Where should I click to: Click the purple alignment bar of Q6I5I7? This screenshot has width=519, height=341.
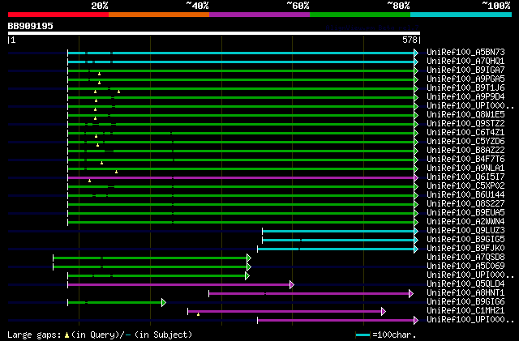pyautogui.click(x=241, y=178)
